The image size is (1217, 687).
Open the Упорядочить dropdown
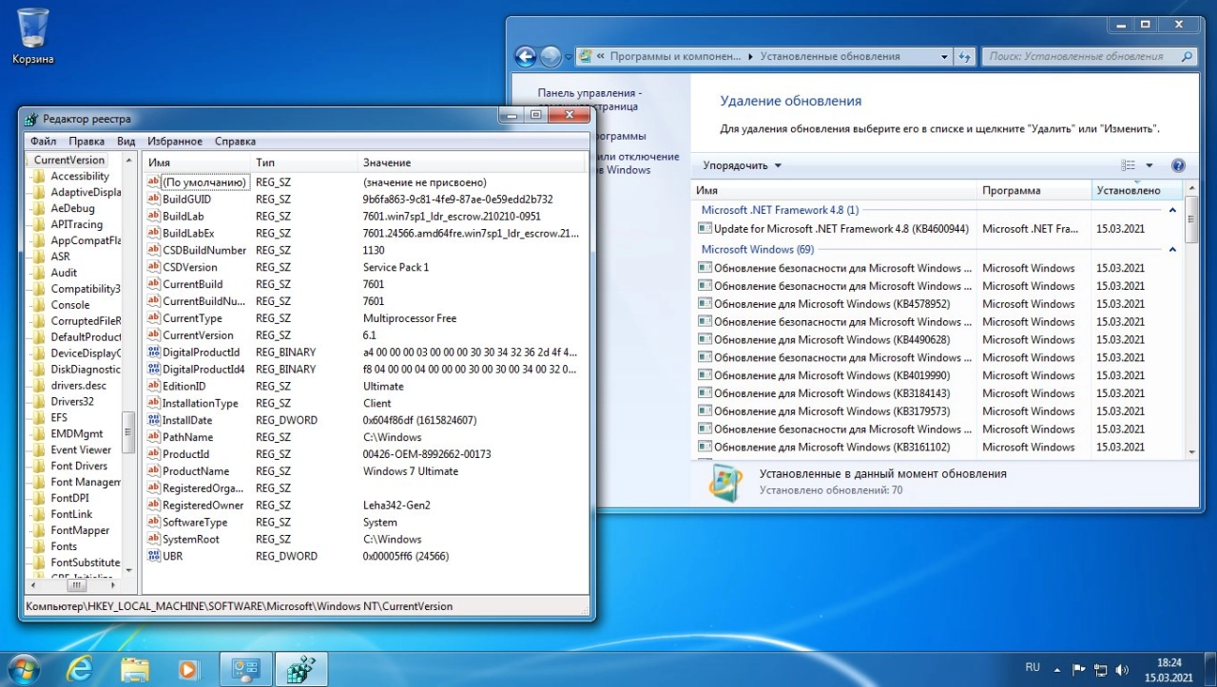point(743,165)
